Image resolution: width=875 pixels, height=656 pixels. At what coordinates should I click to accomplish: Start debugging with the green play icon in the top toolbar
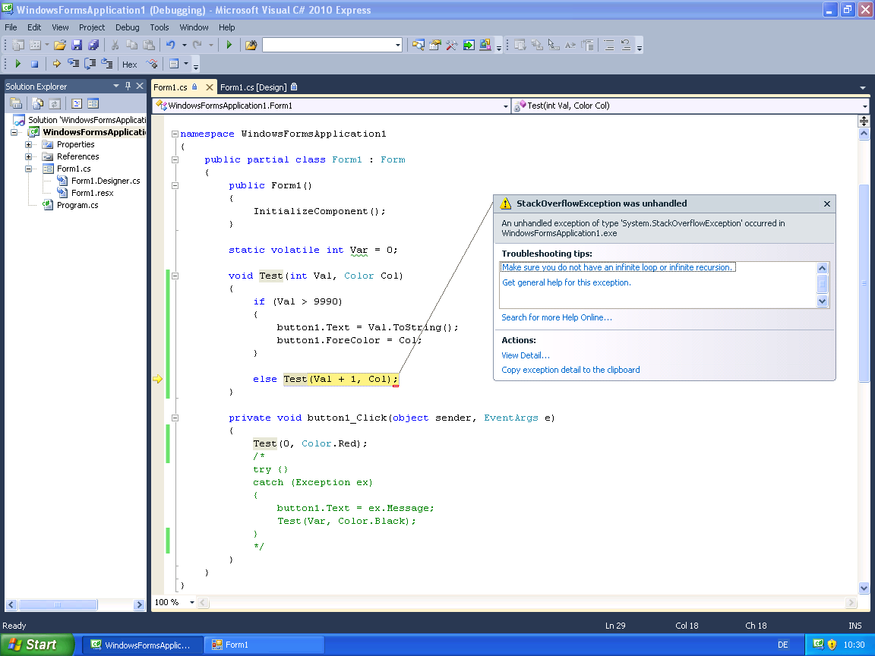pyautogui.click(x=229, y=46)
